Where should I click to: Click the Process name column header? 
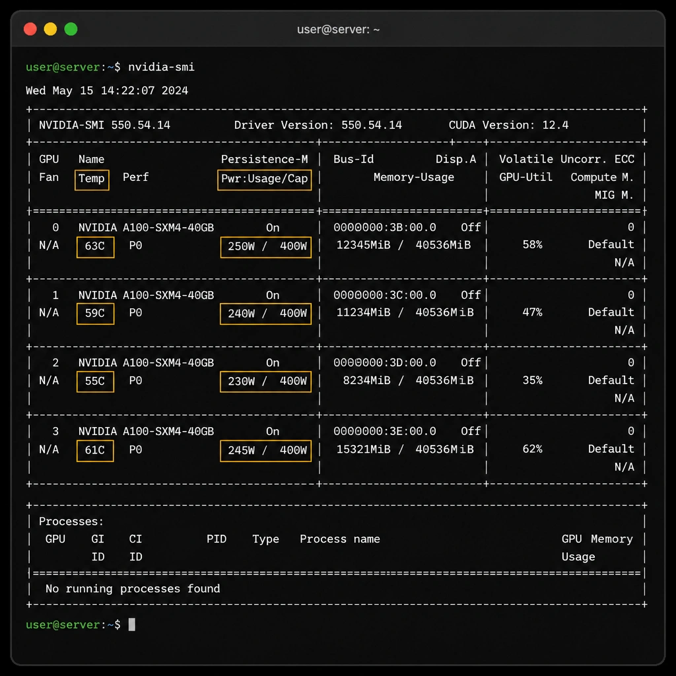pyautogui.click(x=340, y=539)
